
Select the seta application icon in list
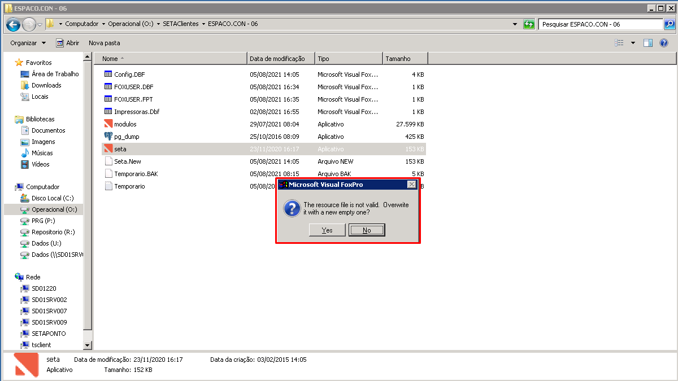(108, 149)
